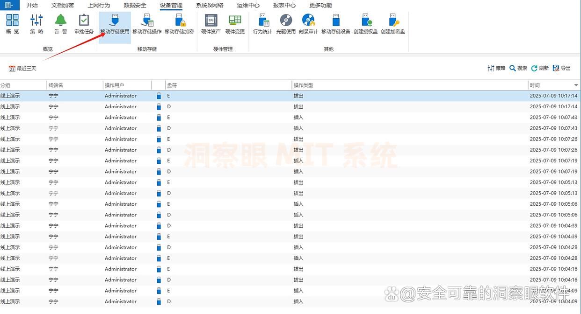The width and height of the screenshot is (581, 314).
Task: Click the 导出 export button
Action: pos(562,68)
